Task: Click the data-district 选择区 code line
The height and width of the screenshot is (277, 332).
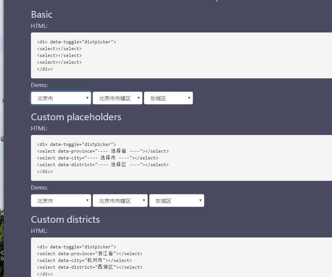Action: point(103,165)
